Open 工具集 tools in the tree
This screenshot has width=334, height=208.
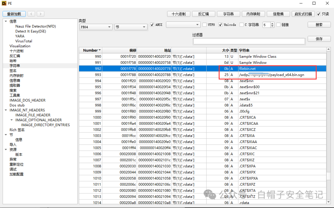[15, 95]
